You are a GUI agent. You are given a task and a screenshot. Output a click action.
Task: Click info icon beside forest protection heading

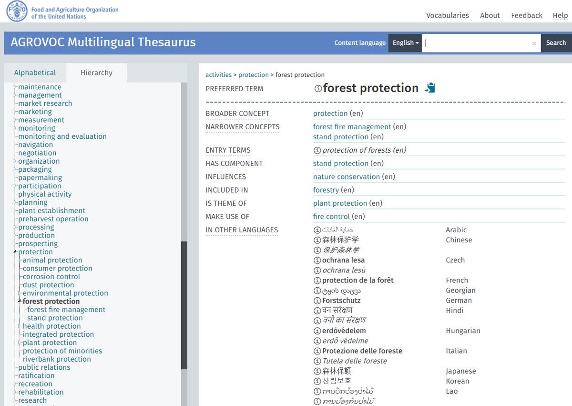point(318,89)
